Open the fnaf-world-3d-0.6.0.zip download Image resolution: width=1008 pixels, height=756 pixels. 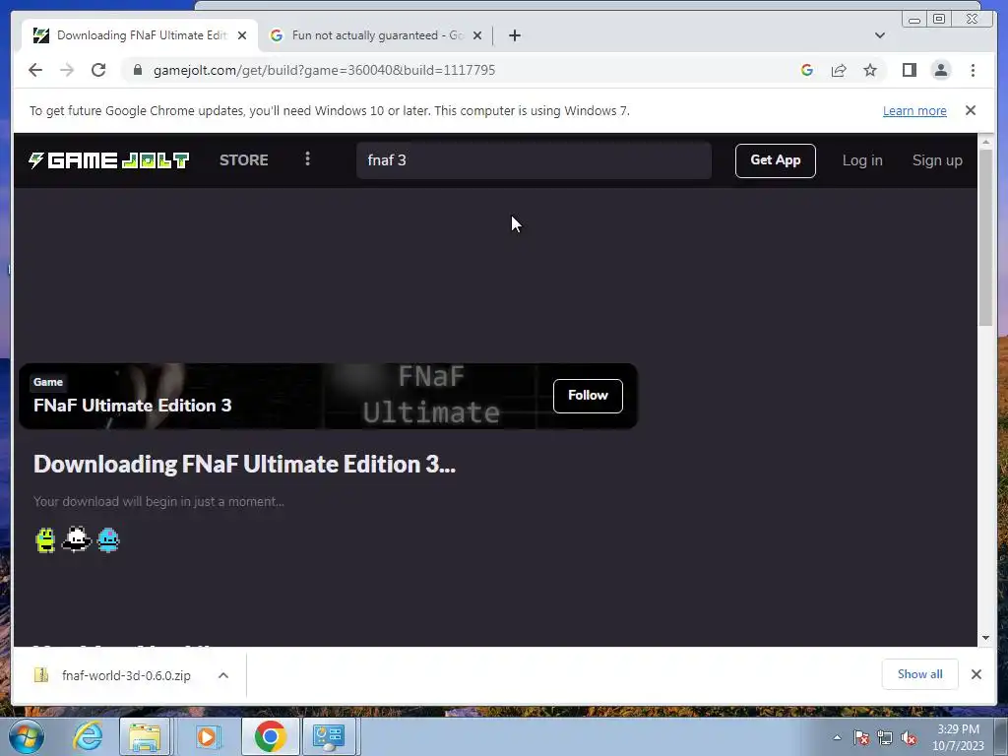point(126,675)
